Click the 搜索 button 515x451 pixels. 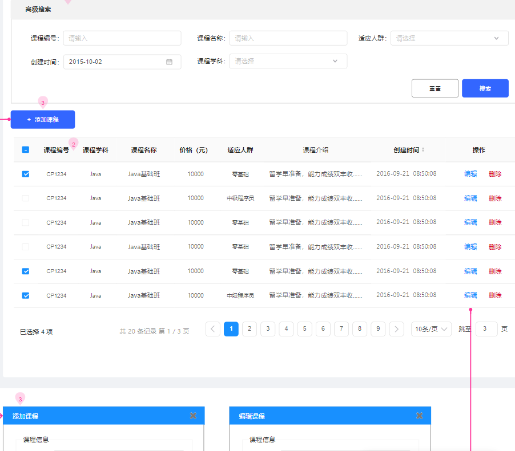(x=485, y=88)
